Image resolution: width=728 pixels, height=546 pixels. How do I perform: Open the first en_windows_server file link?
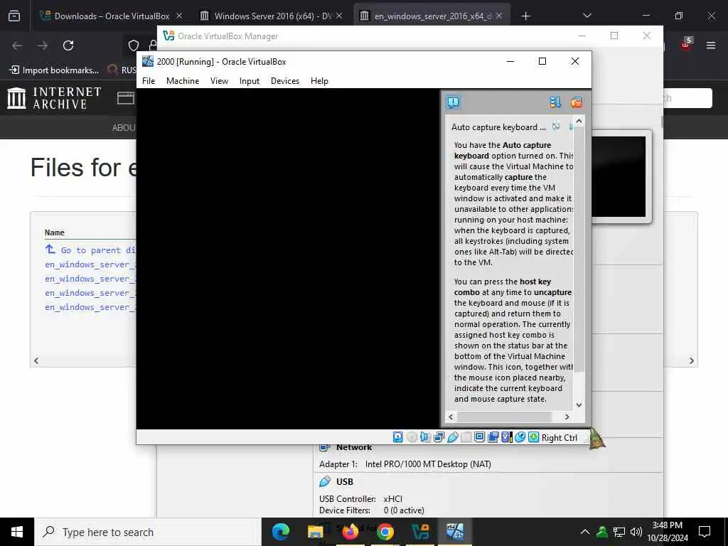(x=90, y=264)
